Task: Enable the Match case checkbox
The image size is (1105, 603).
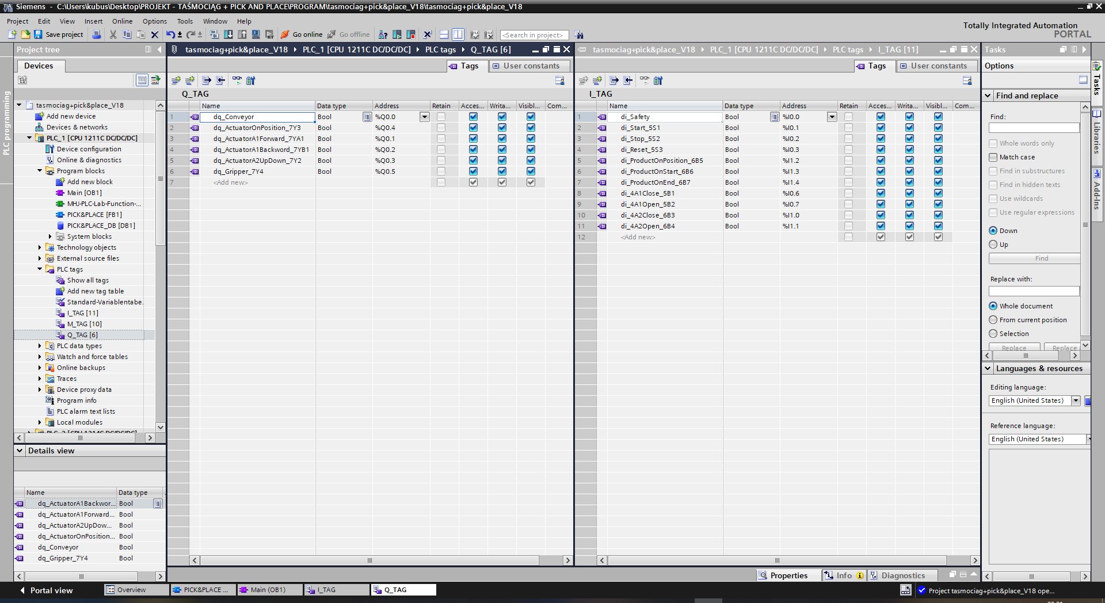Action: click(x=993, y=157)
